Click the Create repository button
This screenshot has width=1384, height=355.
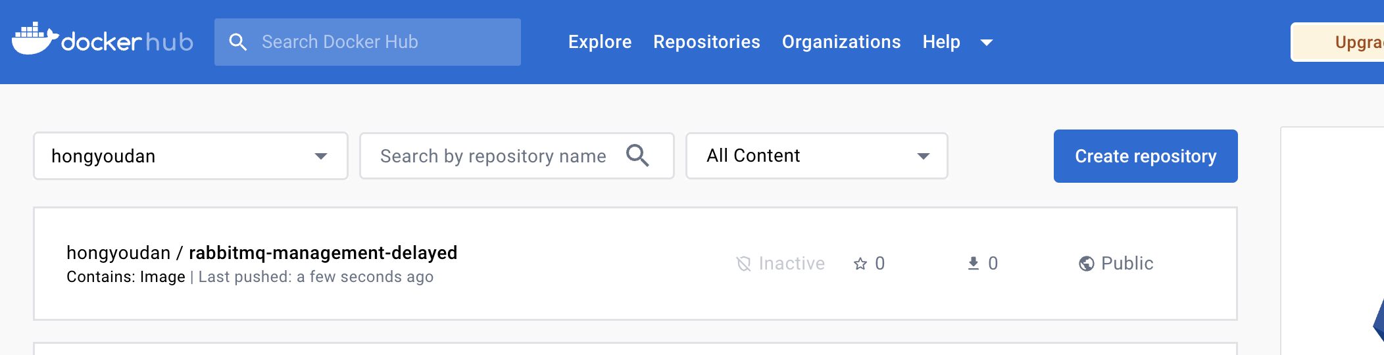[x=1145, y=156]
